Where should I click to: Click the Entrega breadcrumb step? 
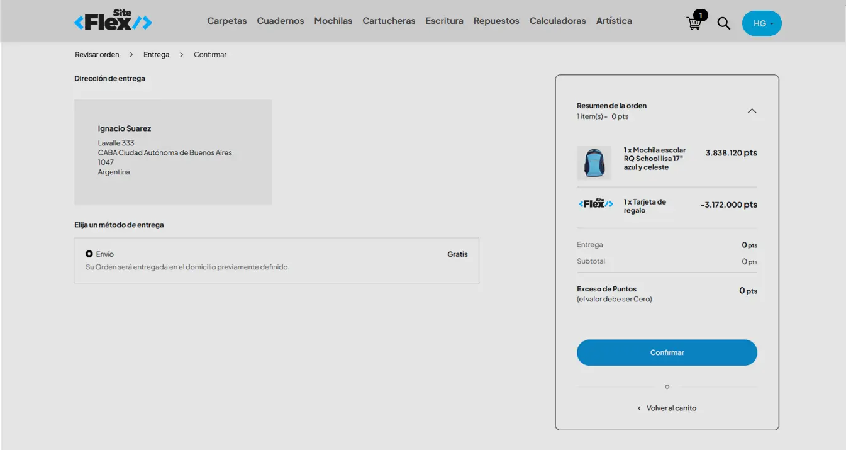[x=156, y=55]
